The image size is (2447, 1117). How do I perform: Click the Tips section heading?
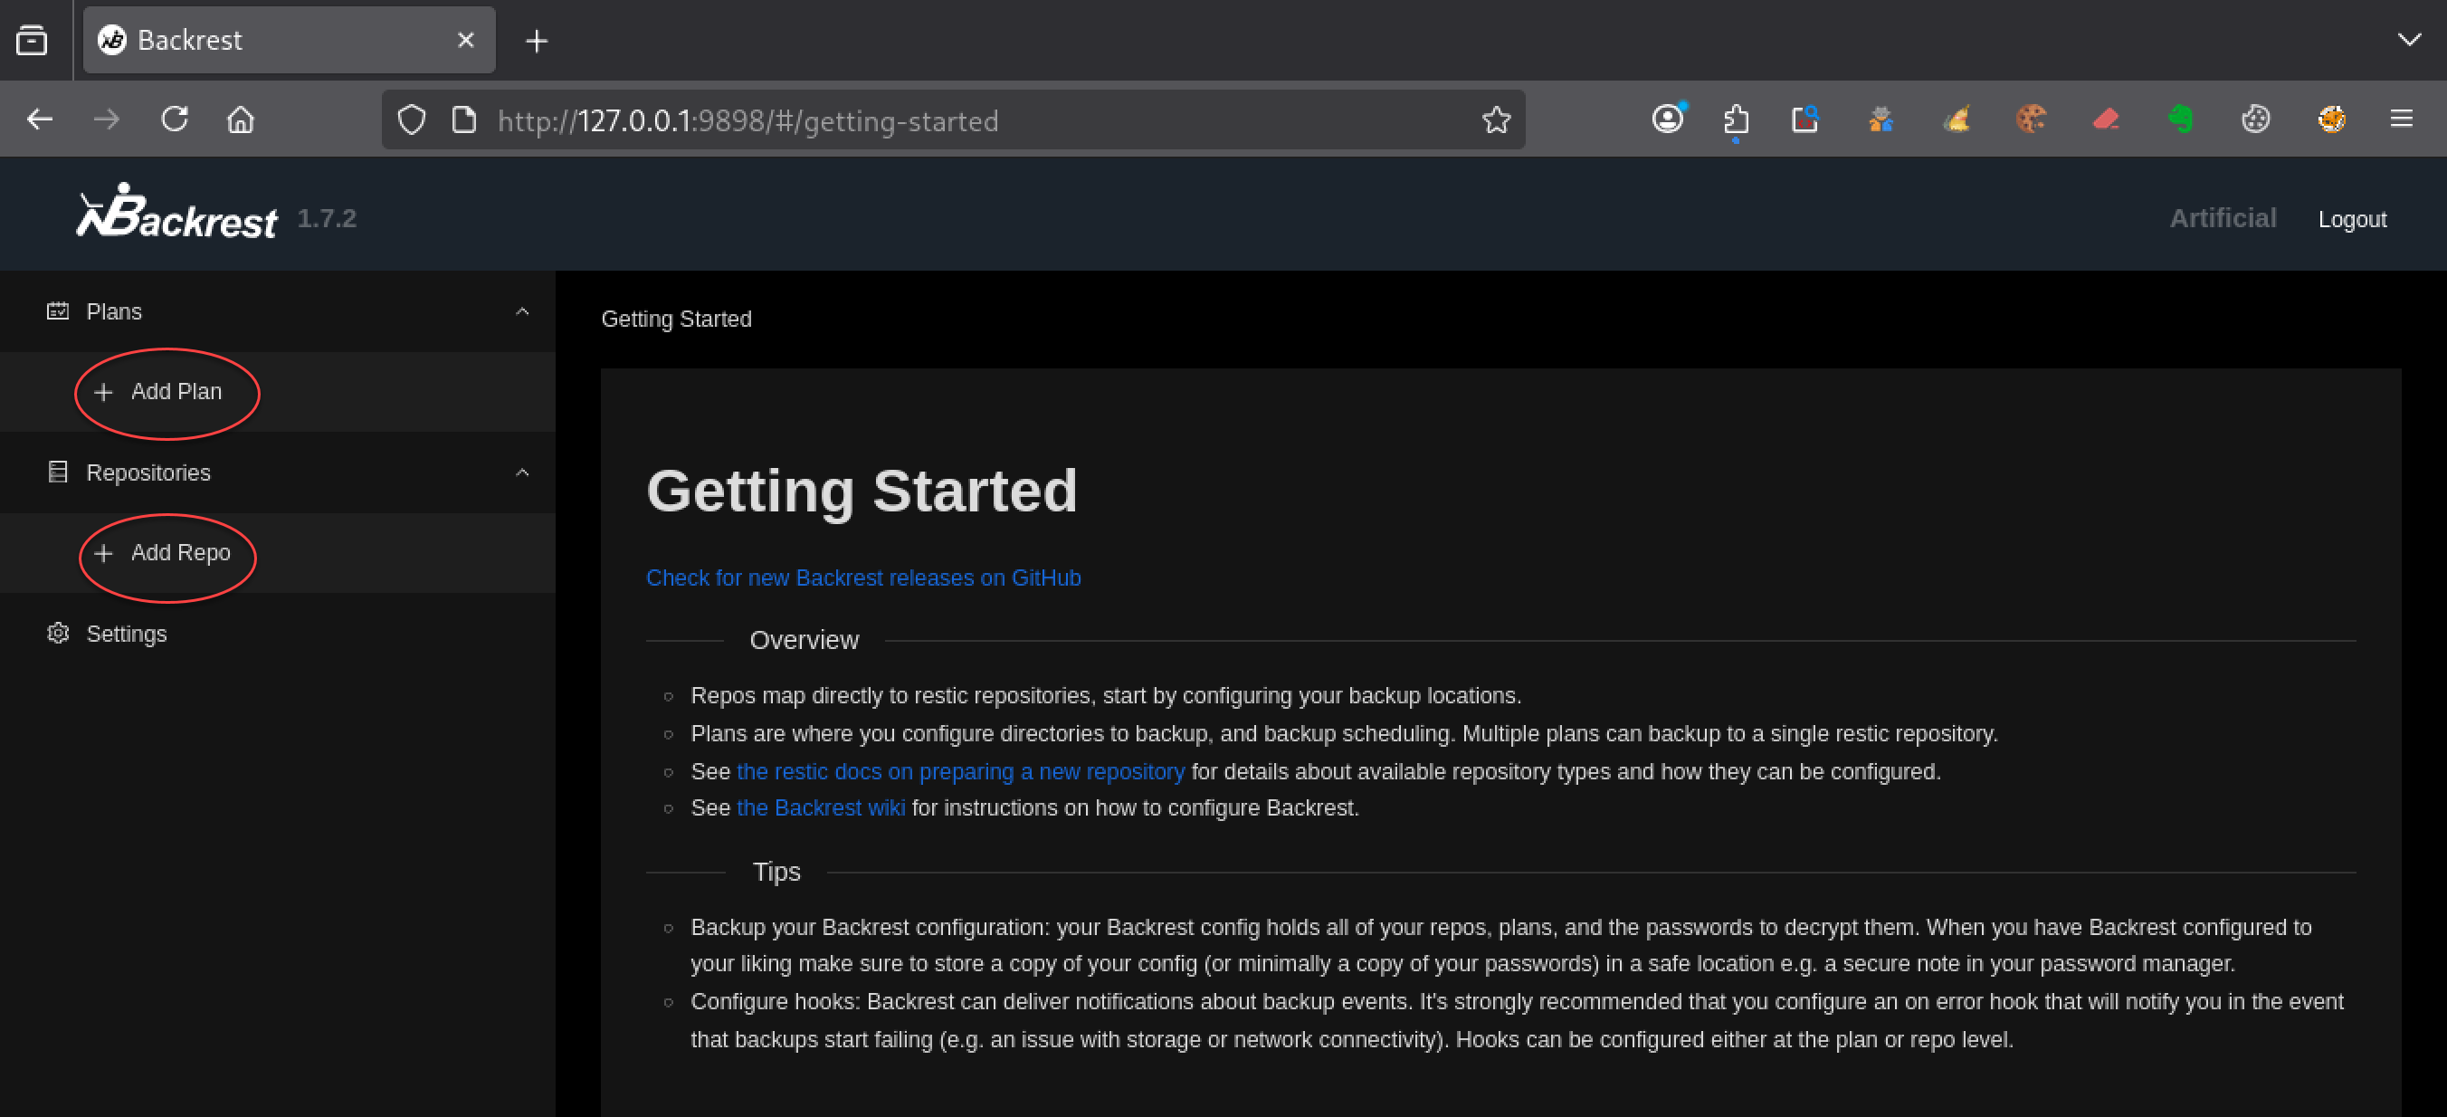point(776,872)
